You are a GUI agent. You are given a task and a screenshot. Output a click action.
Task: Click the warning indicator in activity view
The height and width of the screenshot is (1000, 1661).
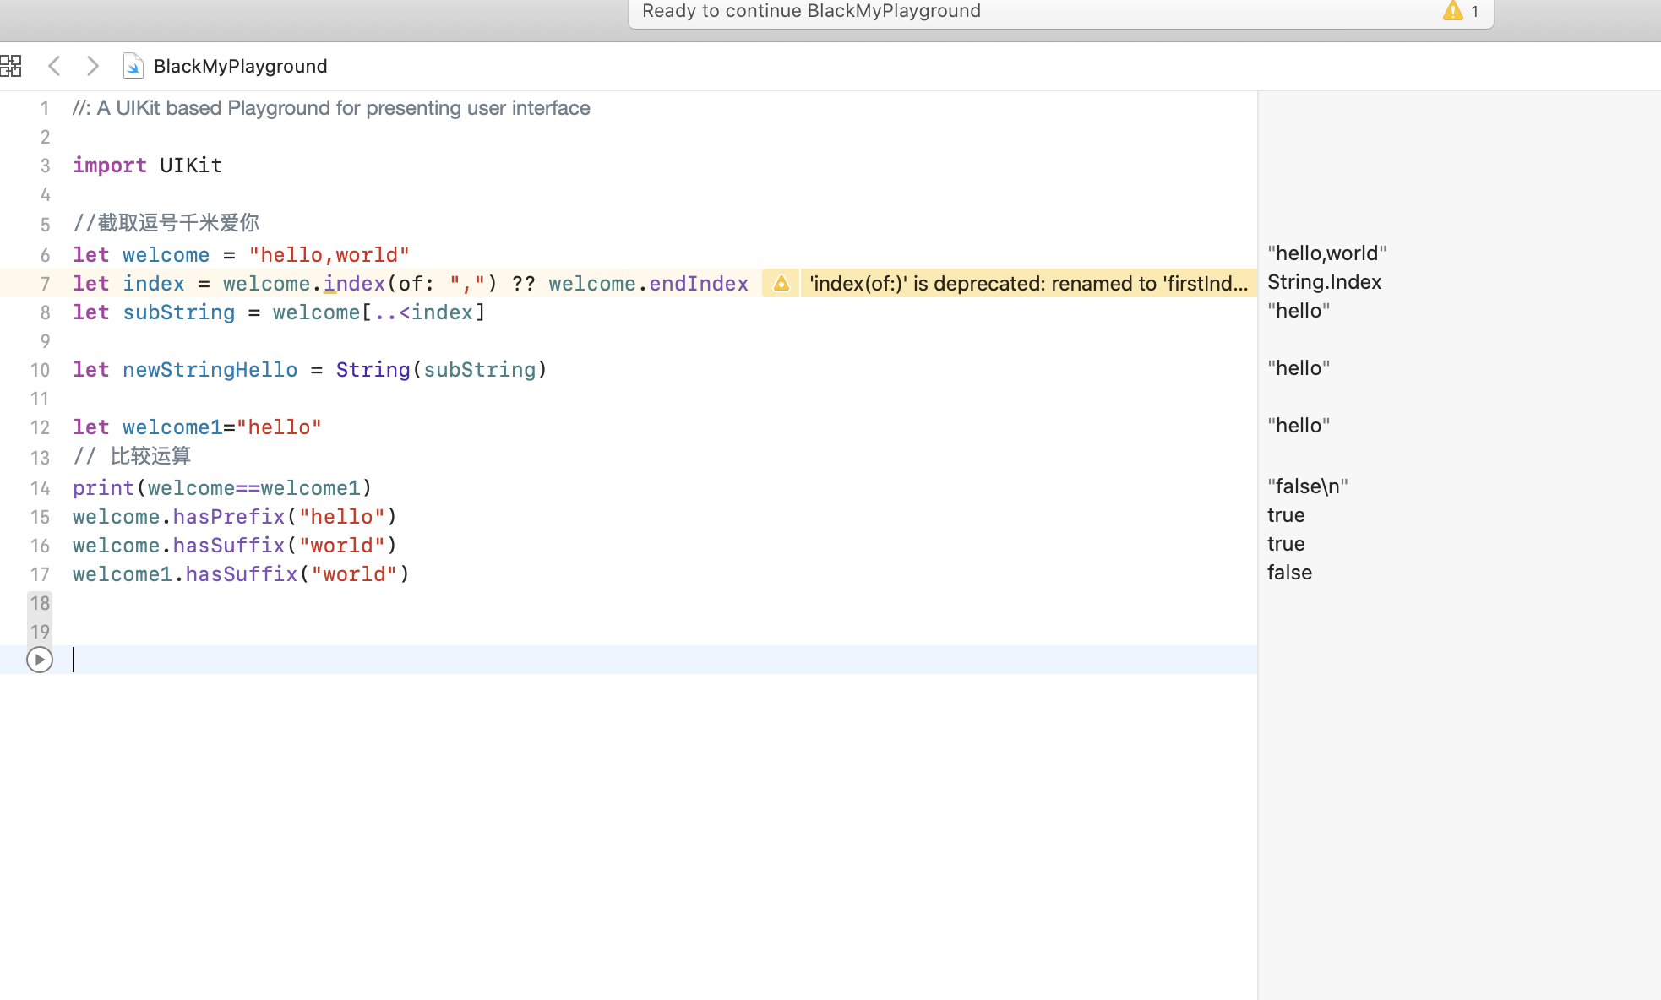(x=1451, y=11)
